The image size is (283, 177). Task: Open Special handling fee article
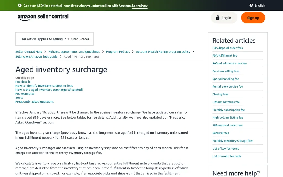click(x=226, y=79)
